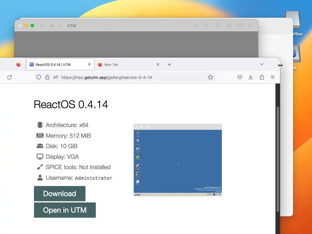312x234 pixels.
Task: Click the page vertical scrollbar thumb
Action: (278, 159)
